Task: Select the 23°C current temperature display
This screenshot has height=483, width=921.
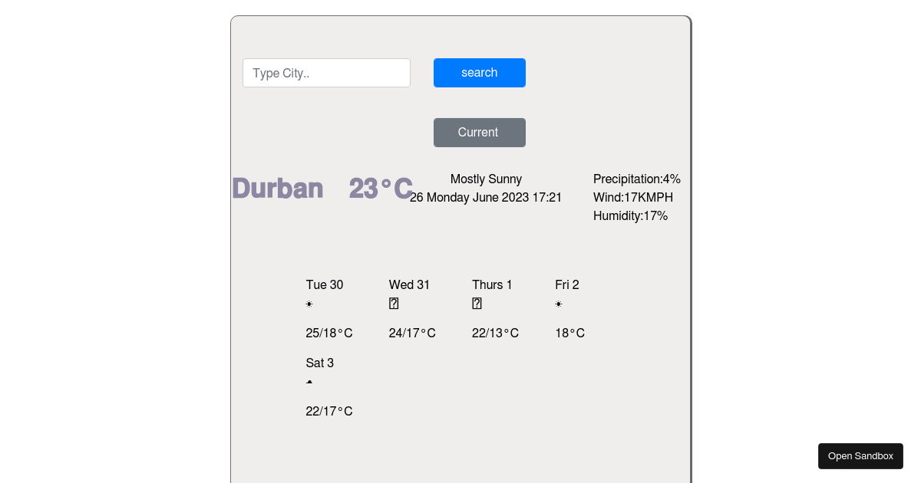Action: pyautogui.click(x=381, y=188)
